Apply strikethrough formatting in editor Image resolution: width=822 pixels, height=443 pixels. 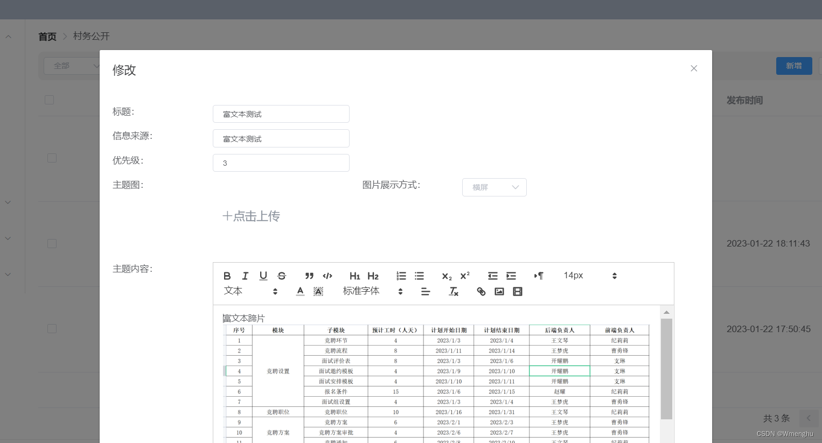coord(282,276)
